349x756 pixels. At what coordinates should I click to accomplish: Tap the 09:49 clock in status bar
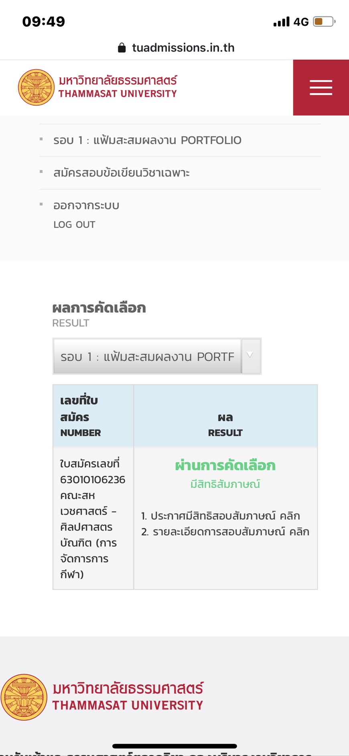[x=43, y=22]
